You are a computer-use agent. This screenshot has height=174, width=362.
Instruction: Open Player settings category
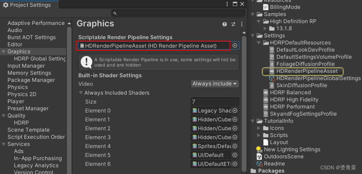pyautogui.click(x=16, y=101)
